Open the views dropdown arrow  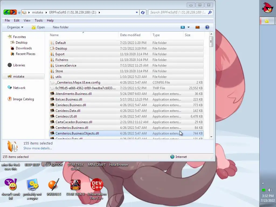pos(188,27)
